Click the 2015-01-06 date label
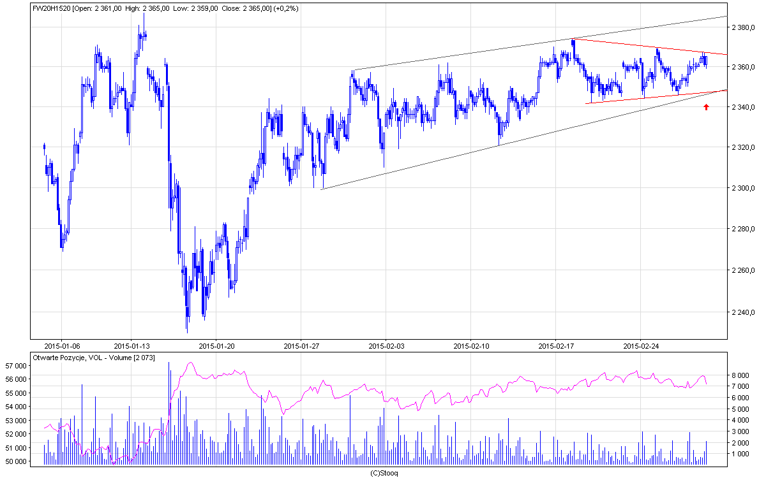 click(x=61, y=346)
